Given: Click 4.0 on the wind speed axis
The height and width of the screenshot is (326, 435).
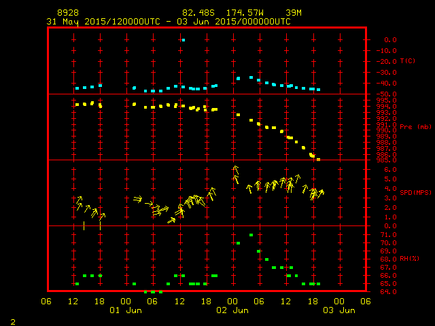Looking at the screenshot, I should (390, 189).
